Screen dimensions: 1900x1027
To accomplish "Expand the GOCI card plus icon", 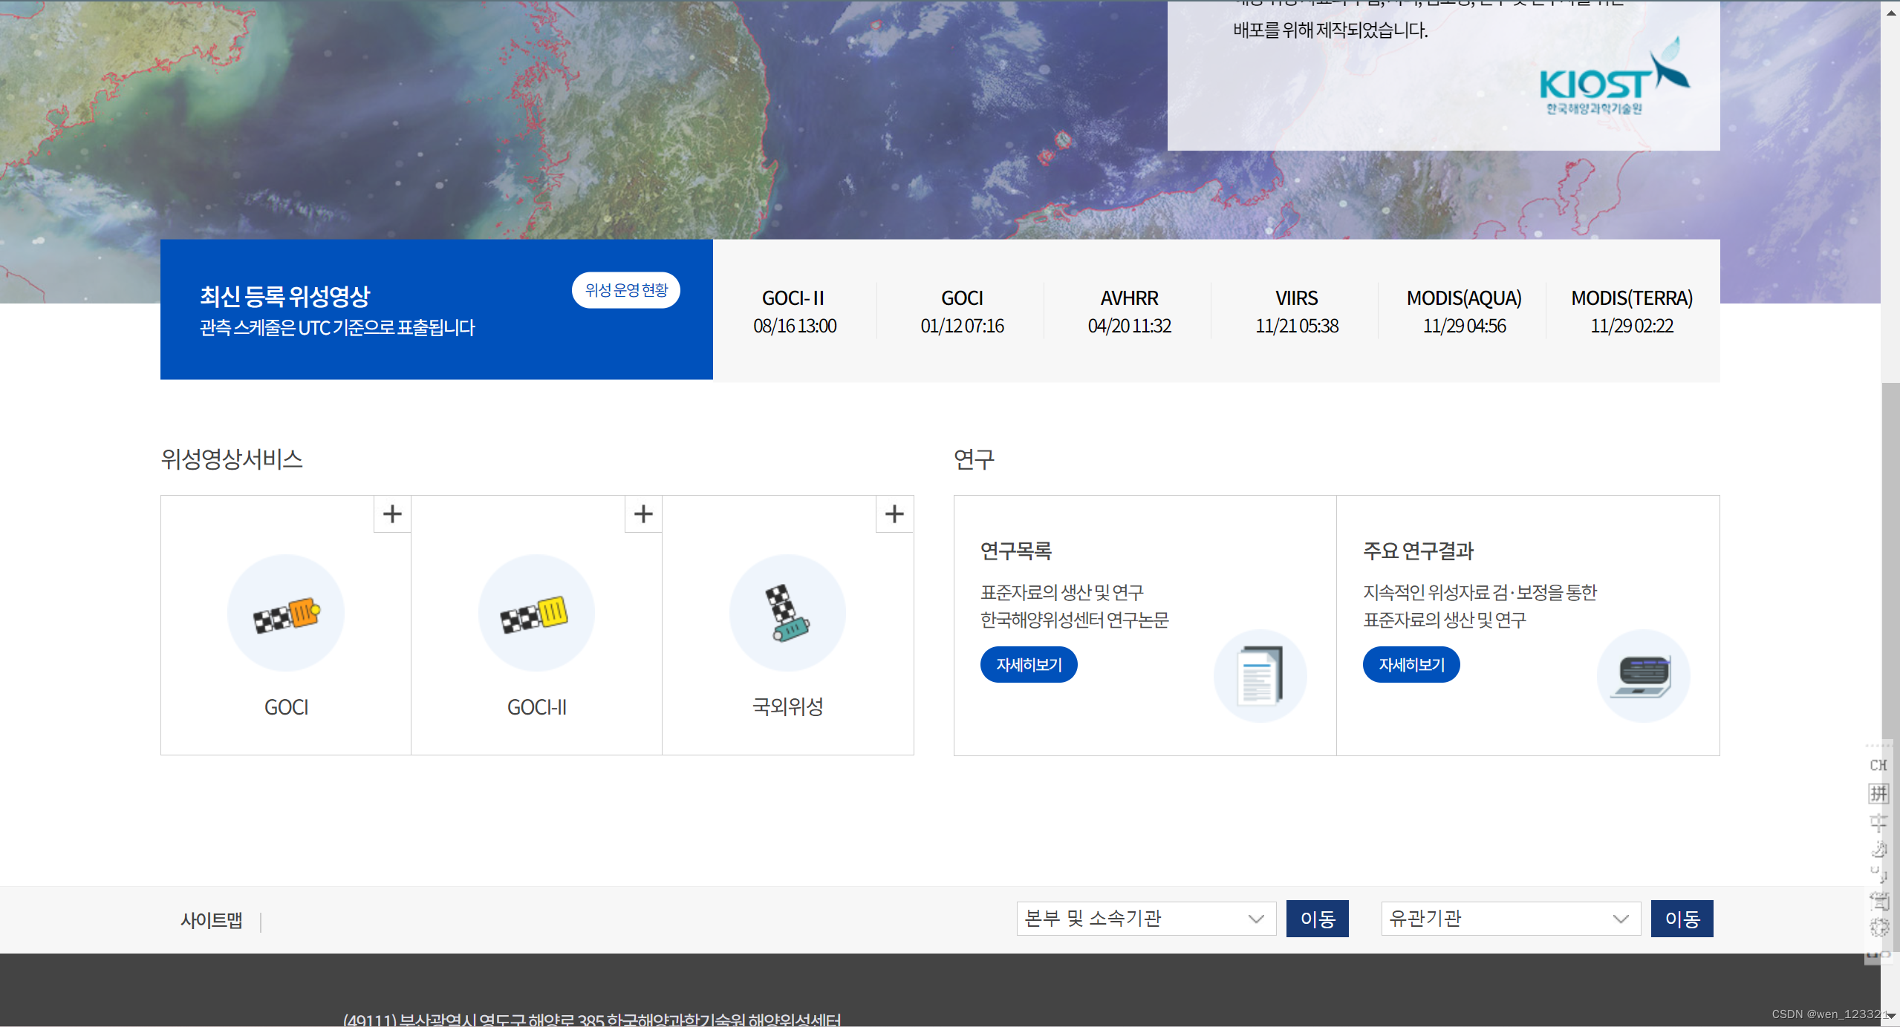I will [392, 513].
